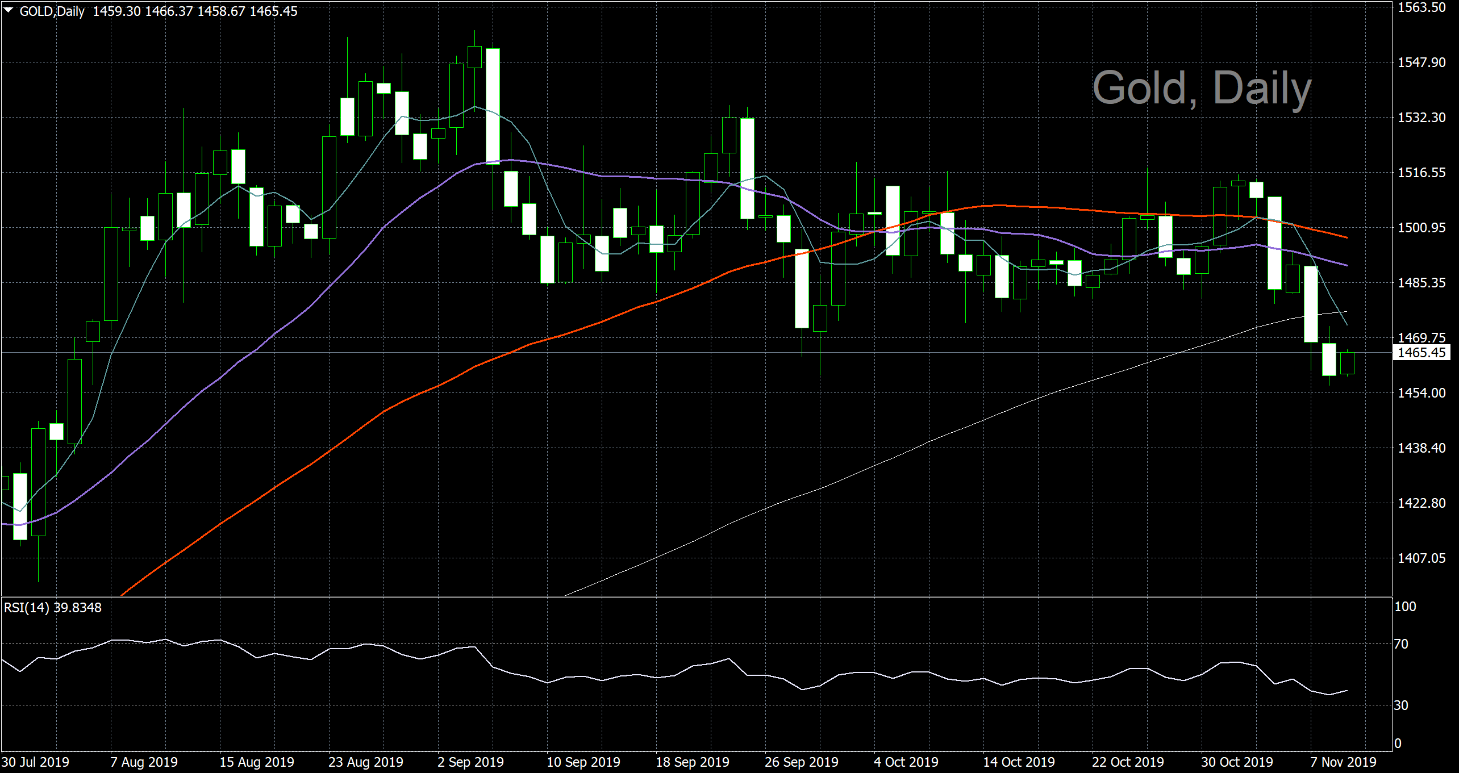The image size is (1459, 773).
Task: Select the 15 Aug 2019 date label
Action: [x=257, y=762]
